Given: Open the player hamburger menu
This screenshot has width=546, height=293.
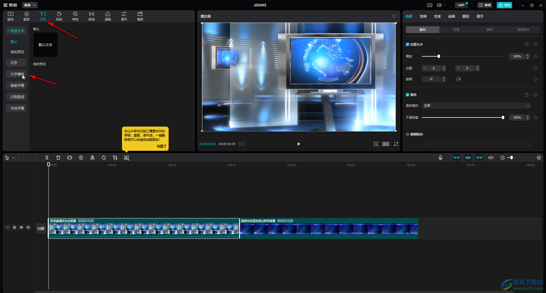Looking at the screenshot, I should [394, 16].
